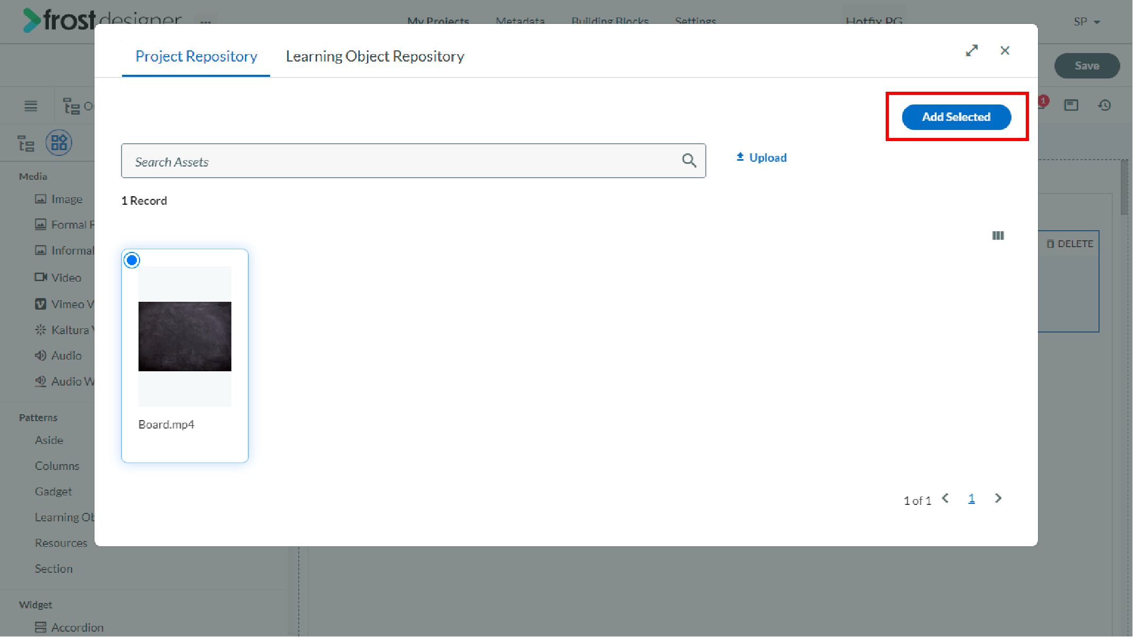Open the hamburger menu icon
The height and width of the screenshot is (637, 1133).
pos(31,106)
